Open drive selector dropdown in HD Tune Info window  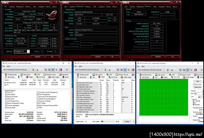(x=17, y=70)
